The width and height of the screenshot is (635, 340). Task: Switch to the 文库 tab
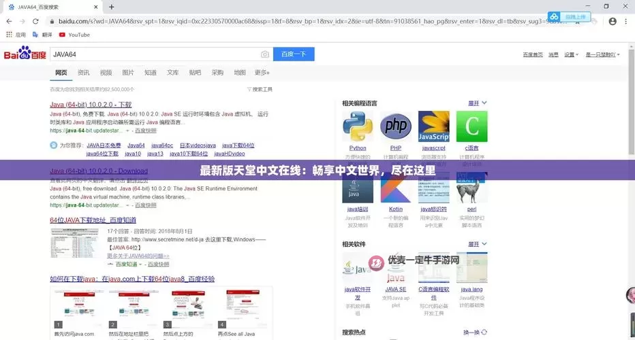click(172, 73)
